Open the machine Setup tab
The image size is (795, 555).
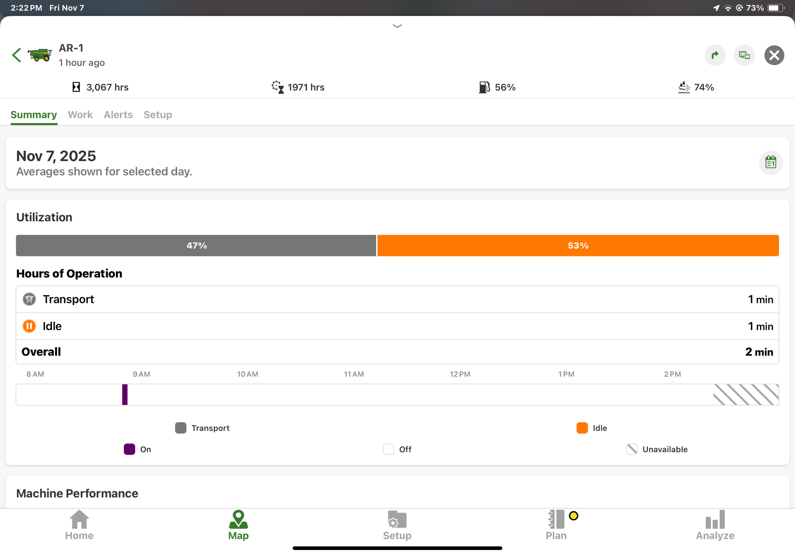158,115
